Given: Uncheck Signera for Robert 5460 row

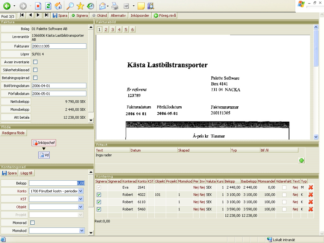Looking at the screenshot, I should (x=99, y=209).
